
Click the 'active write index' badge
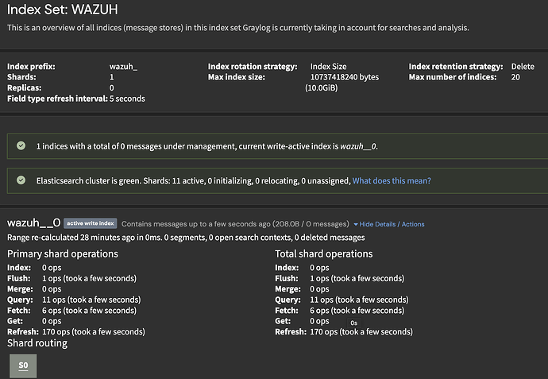91,224
